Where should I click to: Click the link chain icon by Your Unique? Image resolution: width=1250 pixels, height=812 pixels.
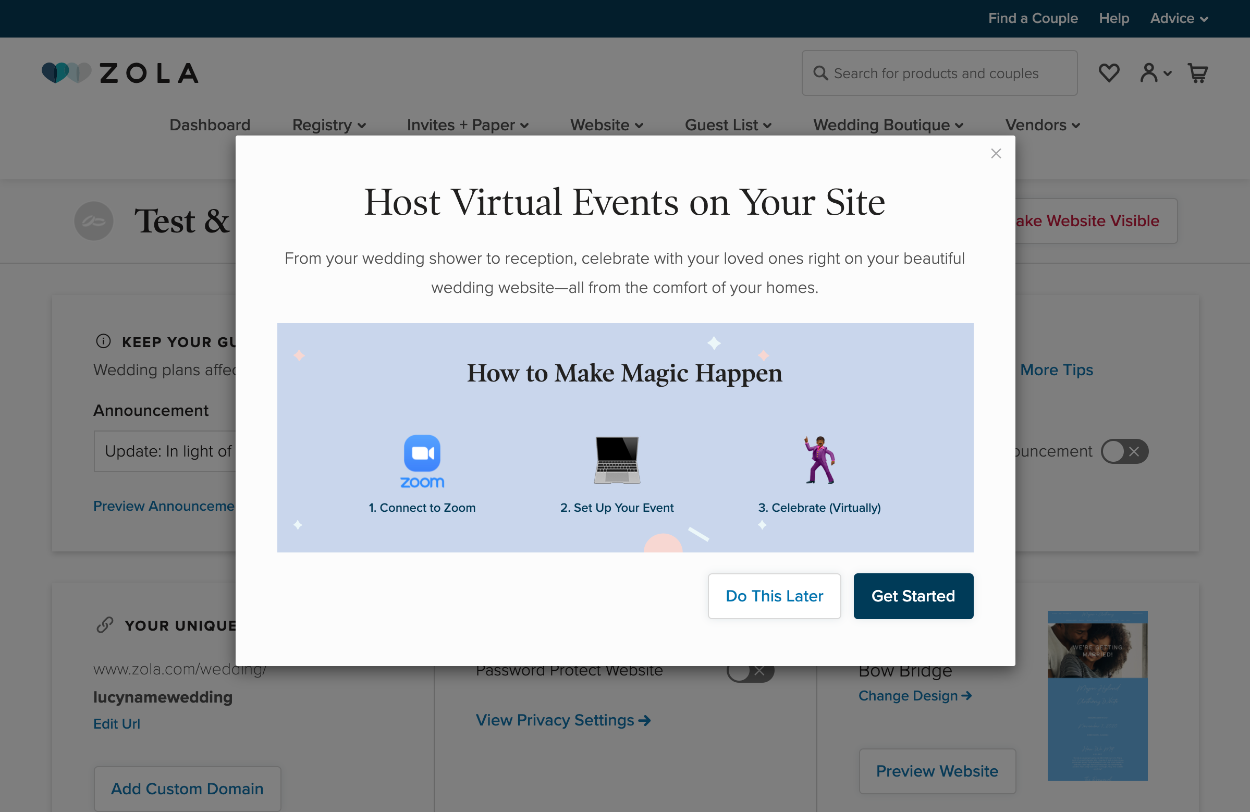tap(105, 625)
